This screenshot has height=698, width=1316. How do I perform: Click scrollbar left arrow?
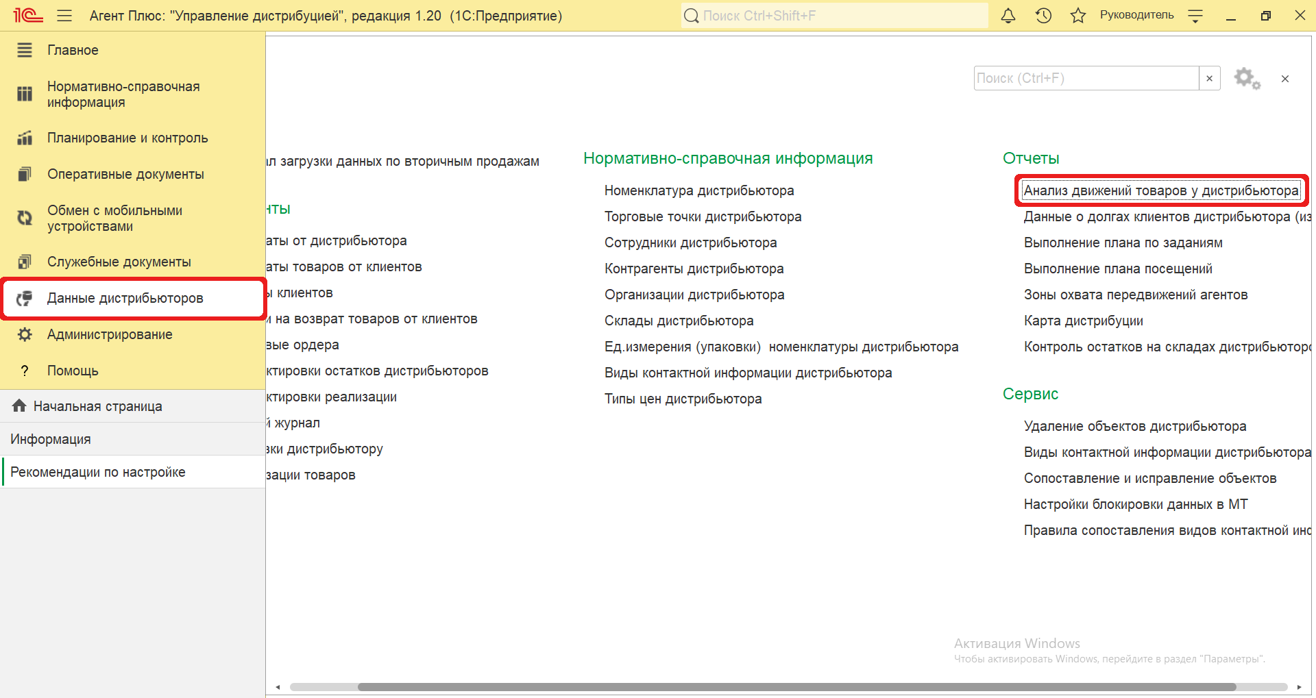278,687
